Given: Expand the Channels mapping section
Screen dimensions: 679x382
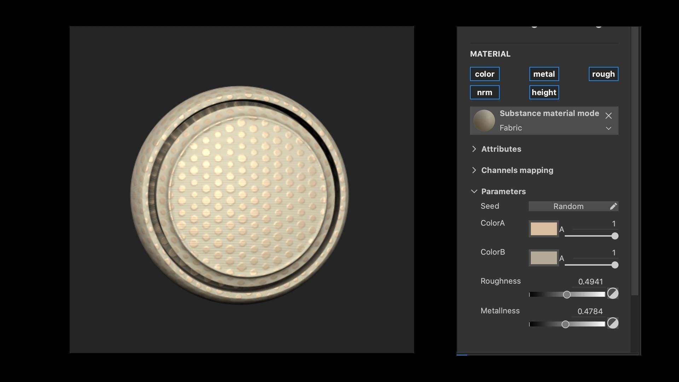Looking at the screenshot, I should pyautogui.click(x=474, y=170).
